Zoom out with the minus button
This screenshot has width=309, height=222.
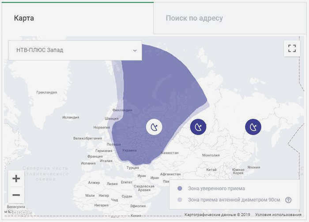point(16,195)
